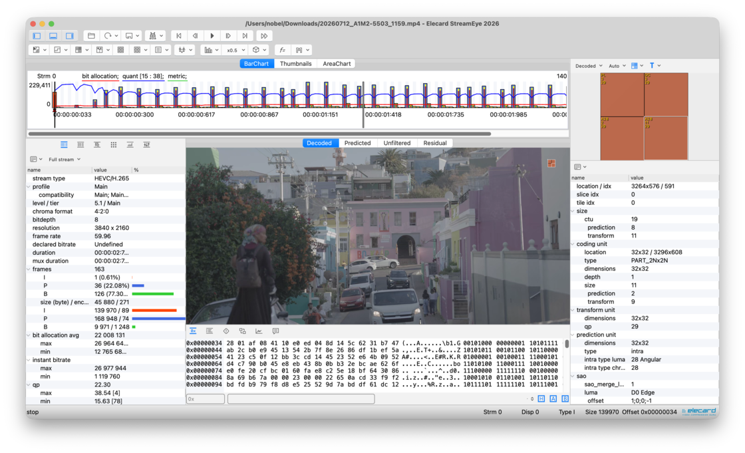Click the line chart icon above hex view

[259, 331]
